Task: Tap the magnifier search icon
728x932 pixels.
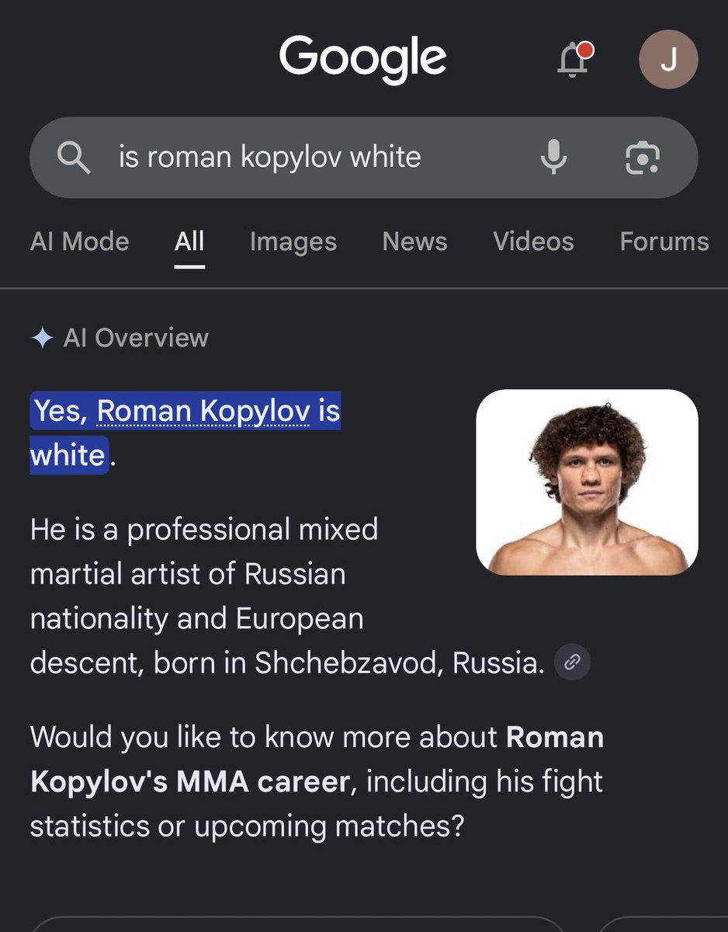Action: pos(75,158)
